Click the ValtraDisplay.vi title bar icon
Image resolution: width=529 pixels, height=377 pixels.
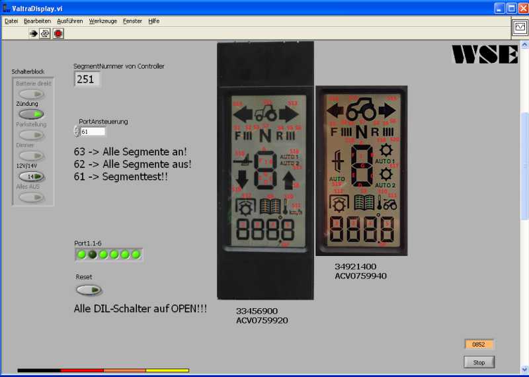coord(6,8)
